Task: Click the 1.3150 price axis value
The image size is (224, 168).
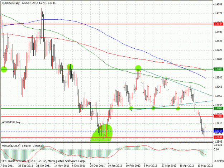Action: coord(218,96)
